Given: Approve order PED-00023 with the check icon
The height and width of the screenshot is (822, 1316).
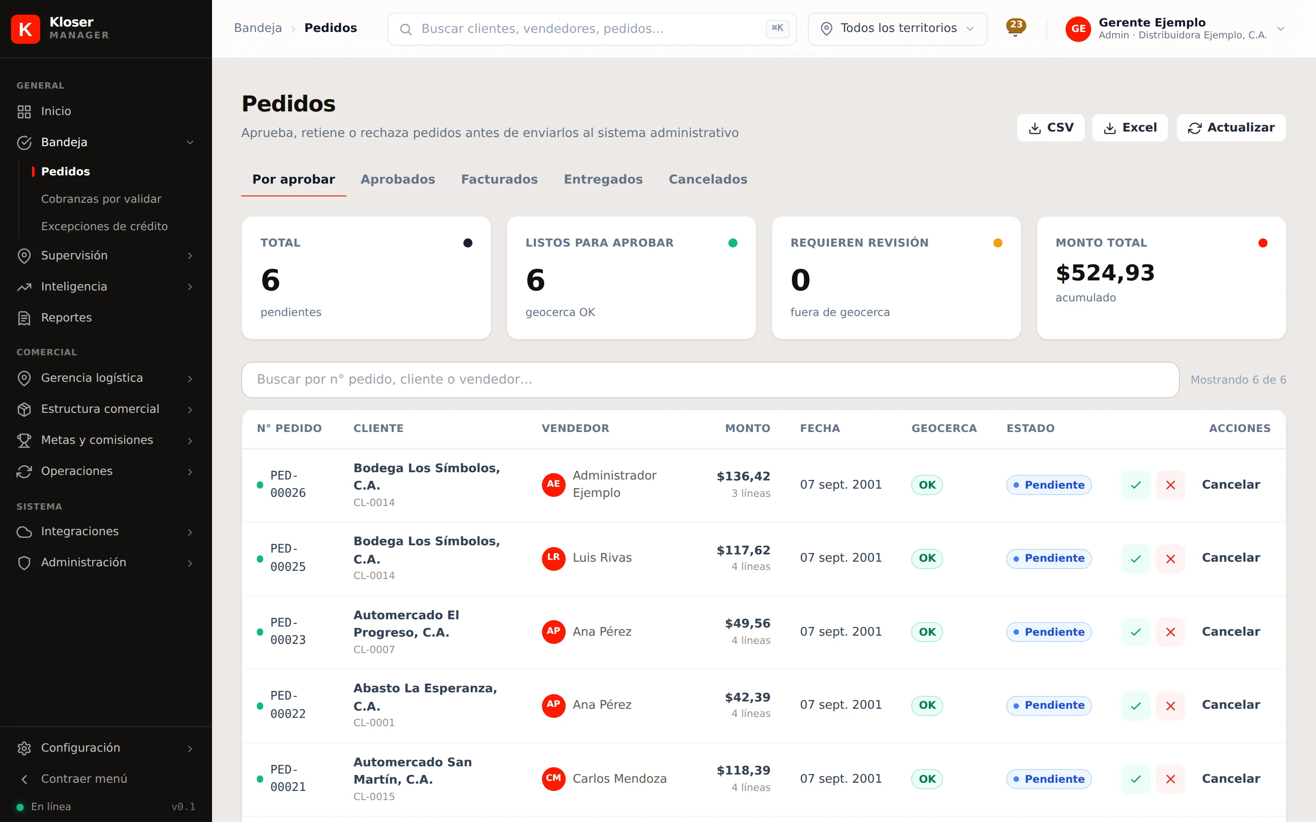Looking at the screenshot, I should 1136,632.
